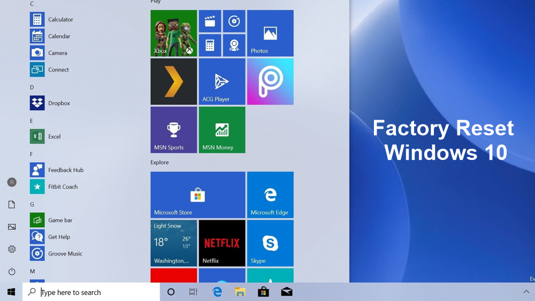Open Game bar app
The width and height of the screenshot is (535, 301).
click(51, 220)
